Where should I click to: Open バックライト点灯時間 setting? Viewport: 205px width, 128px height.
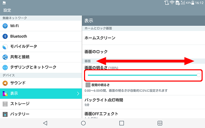tap(143, 102)
